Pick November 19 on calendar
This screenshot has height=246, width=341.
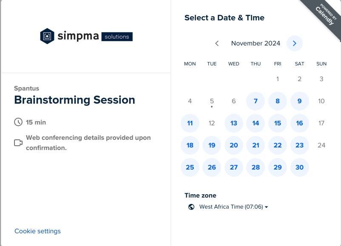(212, 145)
